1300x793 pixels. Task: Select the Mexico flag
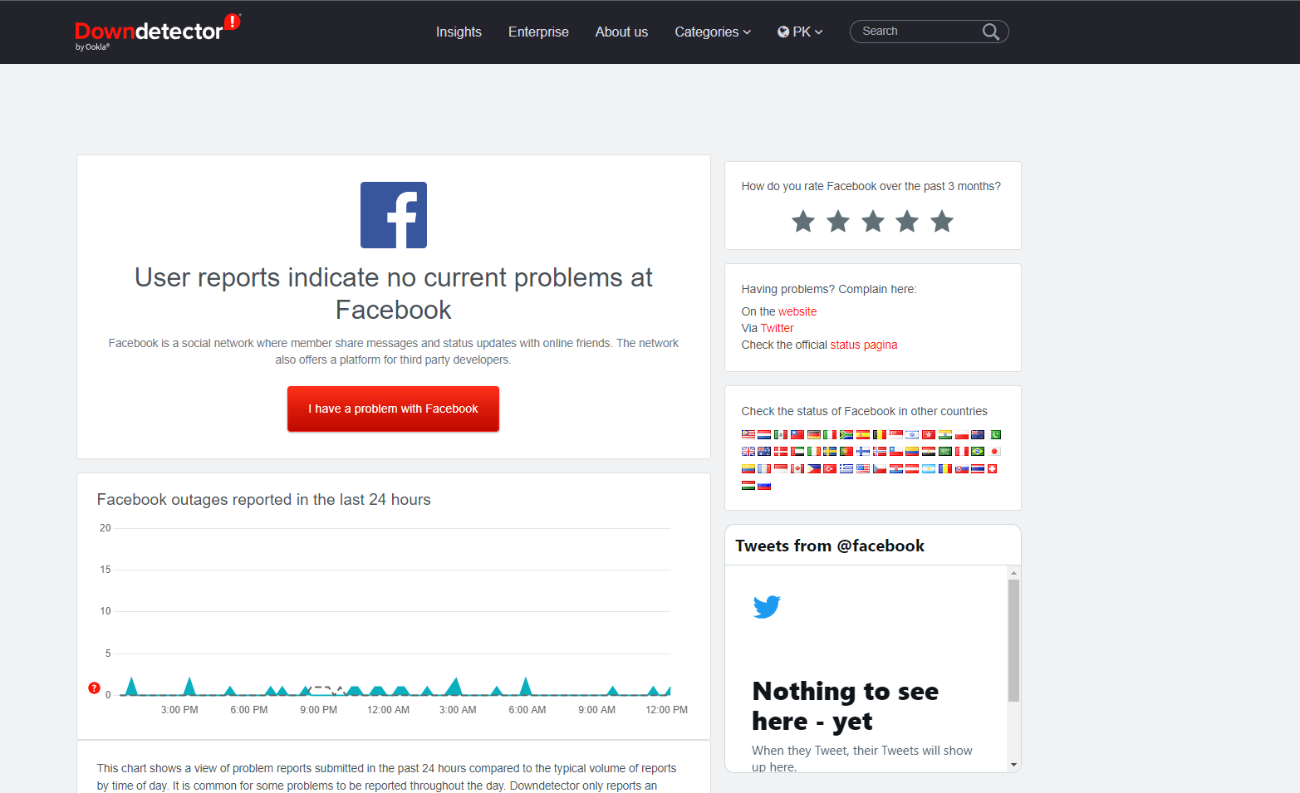(x=781, y=435)
